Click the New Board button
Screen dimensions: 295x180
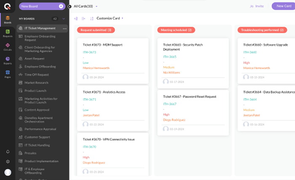click(42, 6)
